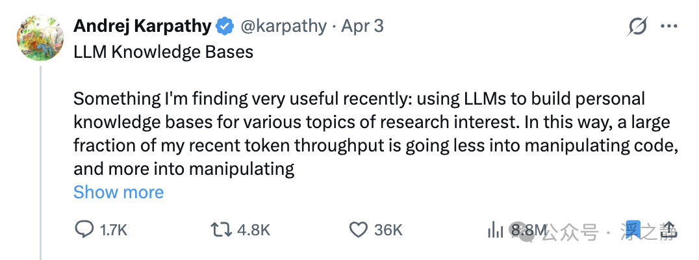Click the 36K likes count
The image size is (699, 260).
point(388,231)
